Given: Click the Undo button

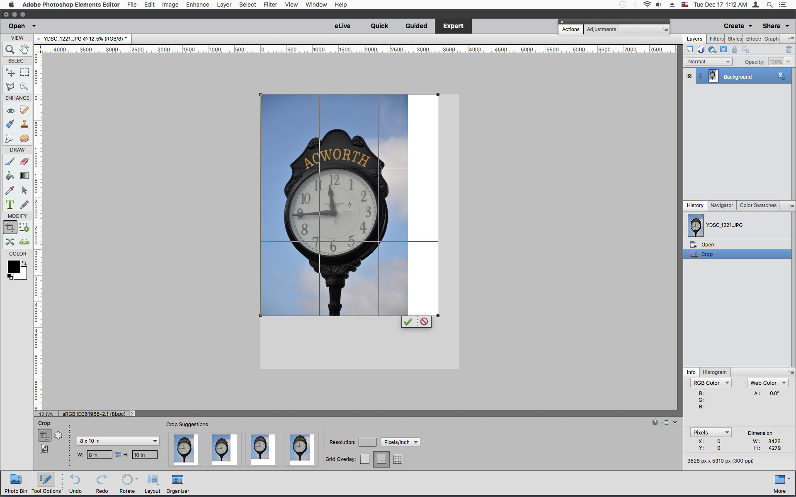Looking at the screenshot, I should [x=75, y=480].
